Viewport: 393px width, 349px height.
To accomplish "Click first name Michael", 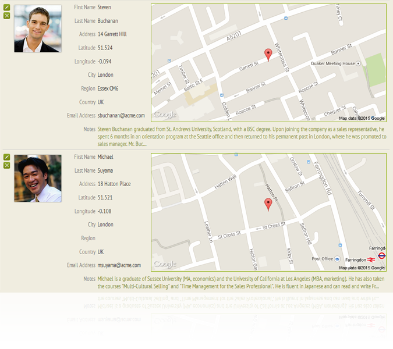I will (x=105, y=156).
